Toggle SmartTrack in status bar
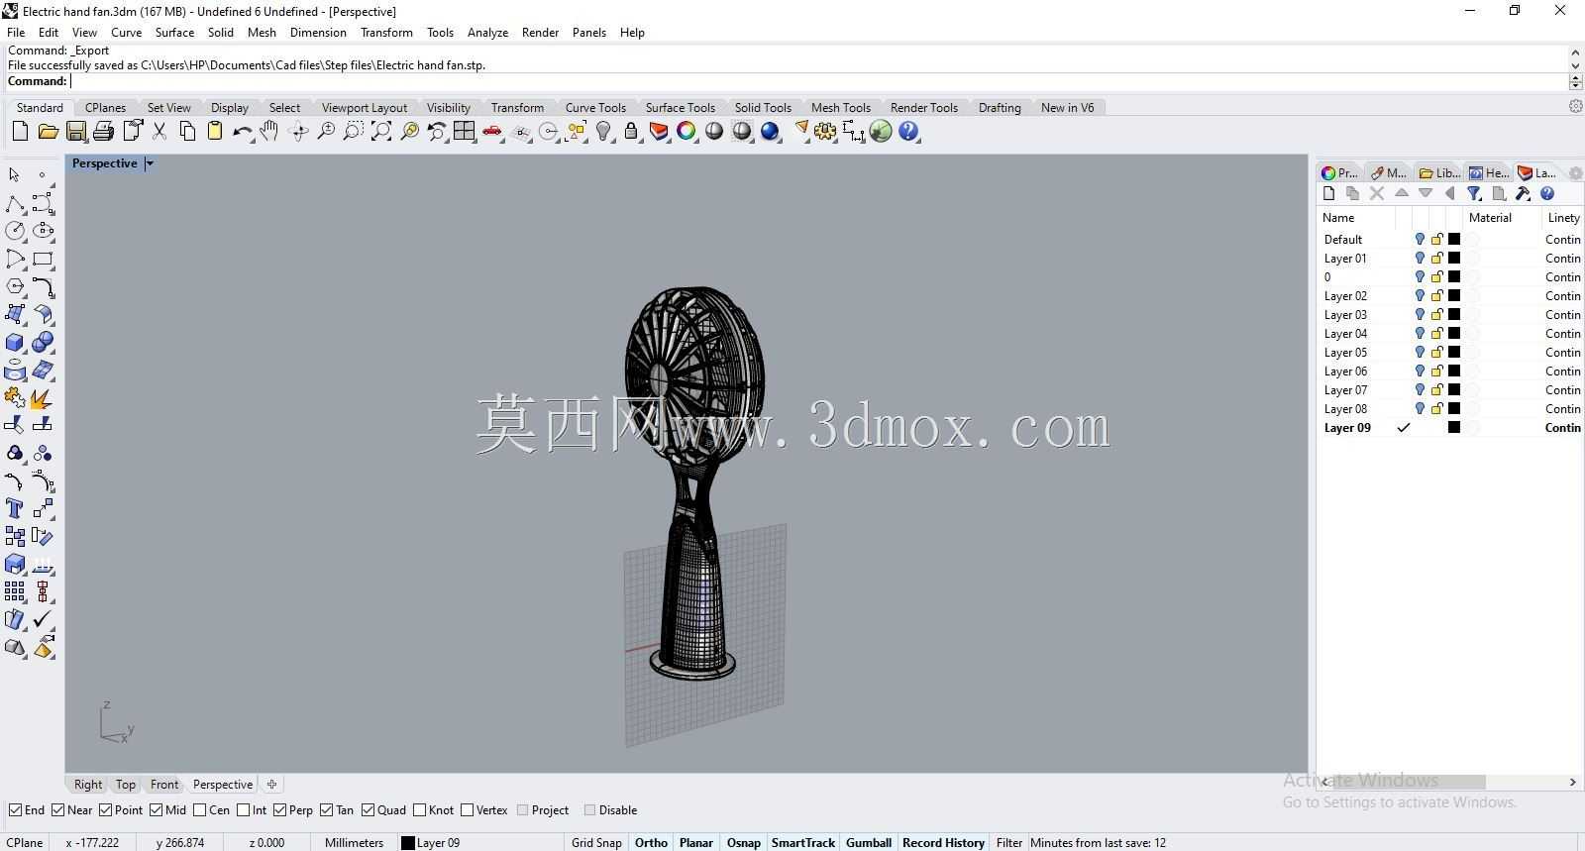Screen dimensions: 1585x851 (802, 843)
